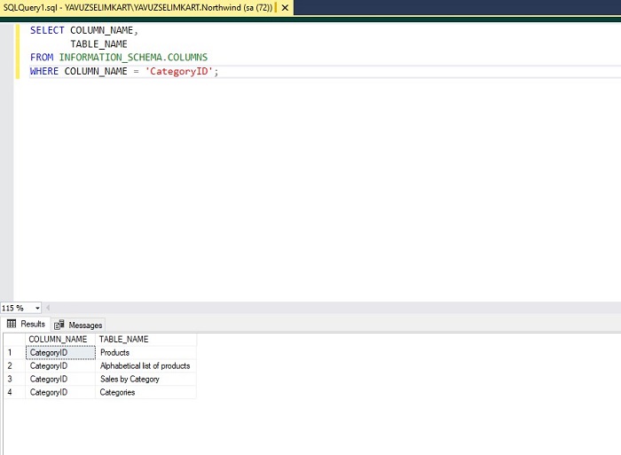This screenshot has width=621, height=455.
Task: Click row header number 3
Action: pos(14,379)
